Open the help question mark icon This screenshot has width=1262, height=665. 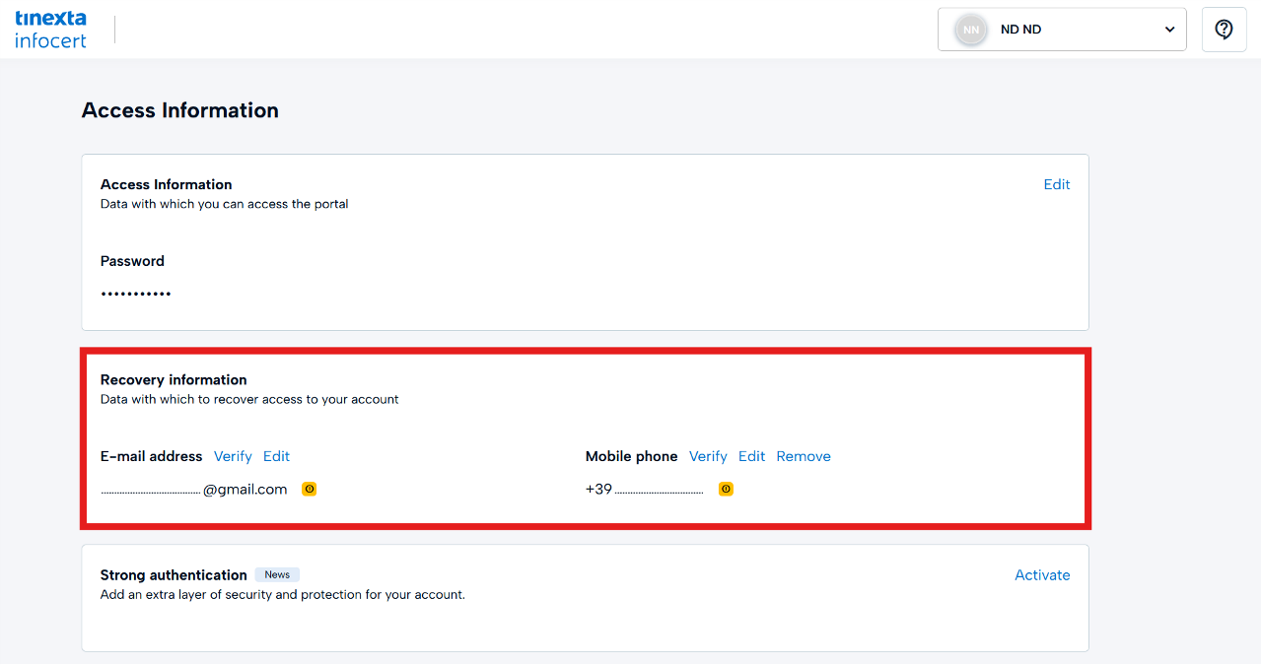1224,30
